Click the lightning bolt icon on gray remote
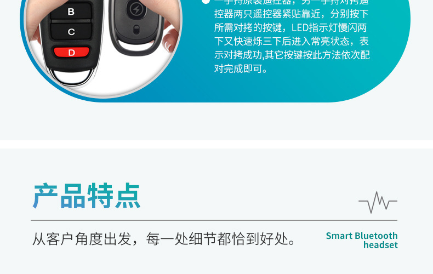 tap(136, 9)
